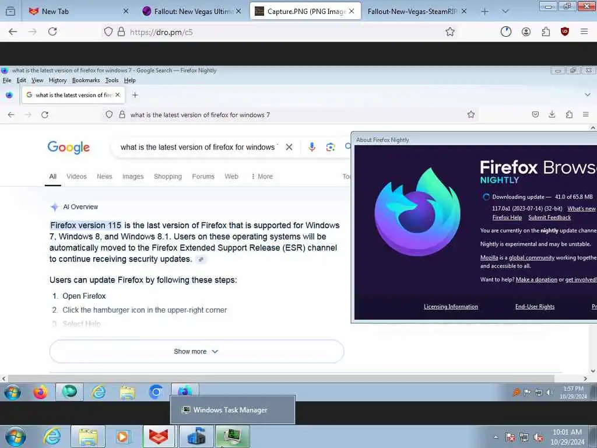Open History menu in captured Firefox Nightly

[58, 80]
